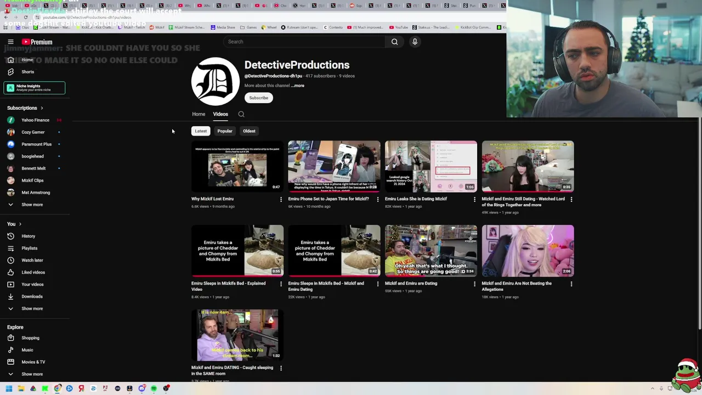Open the YouTube hamburger guide menu
The width and height of the screenshot is (702, 395).
10,42
